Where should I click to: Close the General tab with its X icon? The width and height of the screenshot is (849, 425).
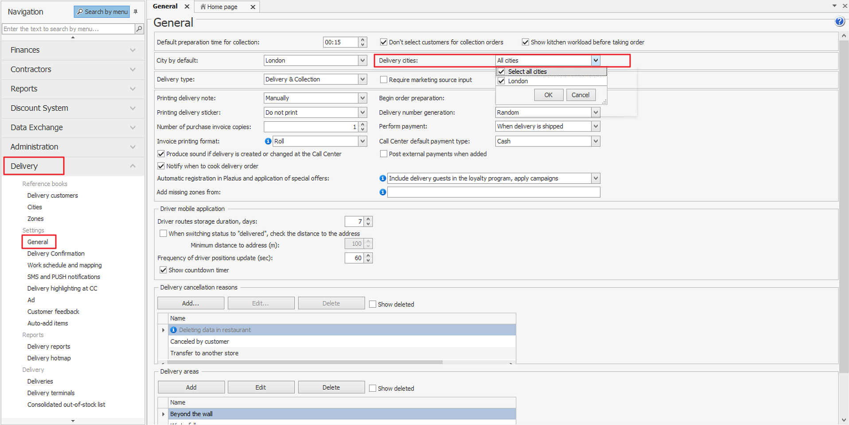pos(187,7)
